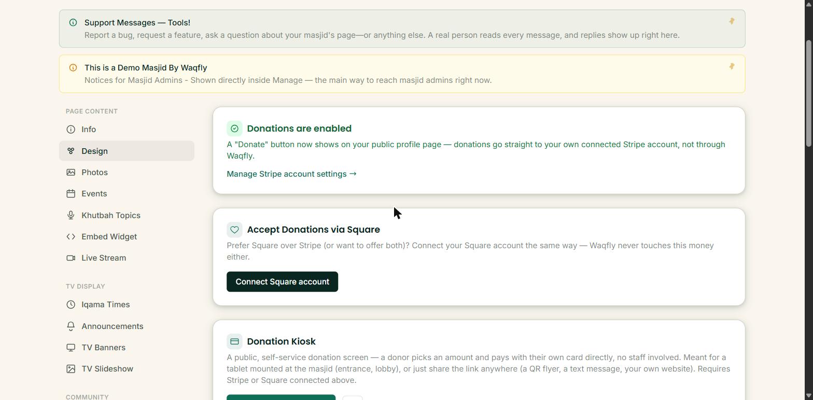Click the scrollbar up arrow
Image resolution: width=813 pixels, height=400 pixels.
pyautogui.click(x=808, y=4)
